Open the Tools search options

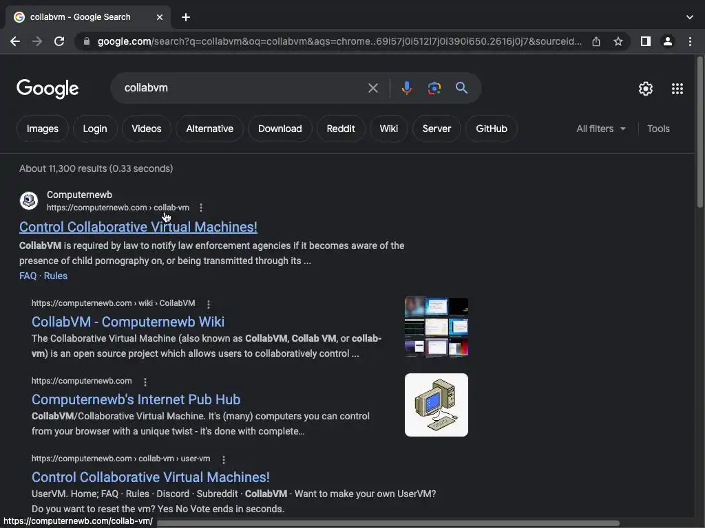point(658,129)
